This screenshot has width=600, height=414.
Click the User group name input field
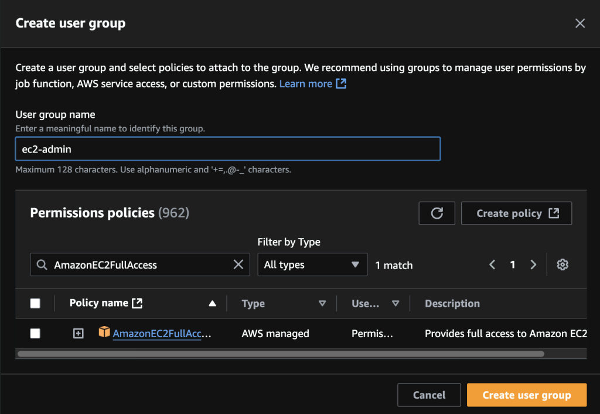point(228,148)
